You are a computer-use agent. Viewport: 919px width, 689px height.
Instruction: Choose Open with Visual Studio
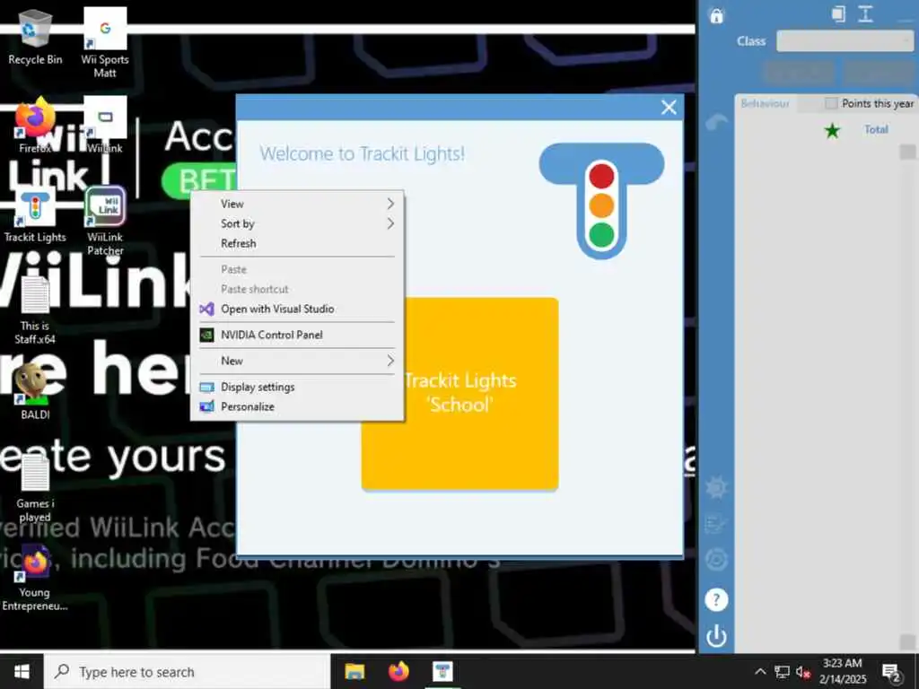click(297, 309)
